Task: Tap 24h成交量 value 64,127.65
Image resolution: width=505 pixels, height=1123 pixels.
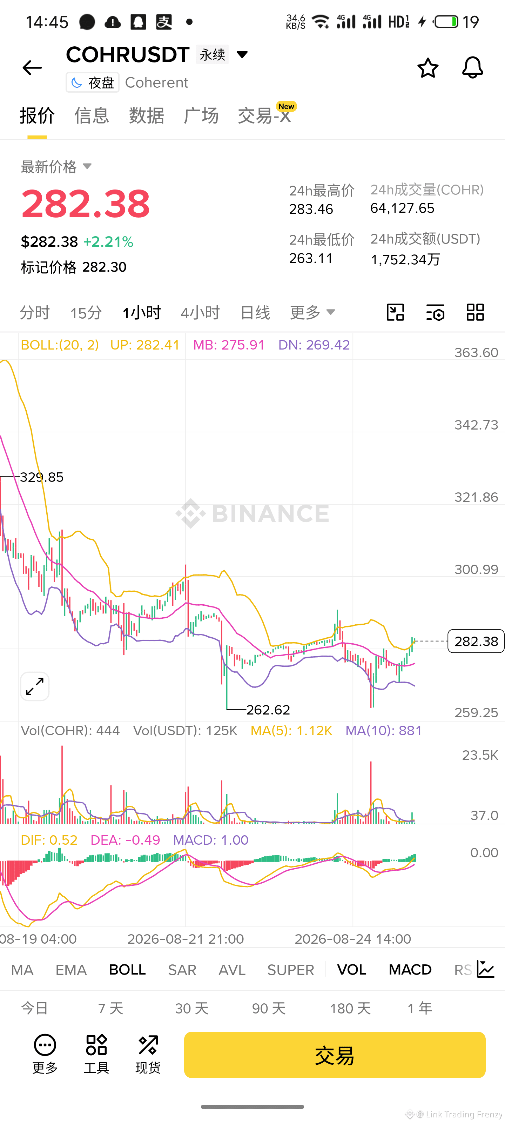Action: pos(402,208)
